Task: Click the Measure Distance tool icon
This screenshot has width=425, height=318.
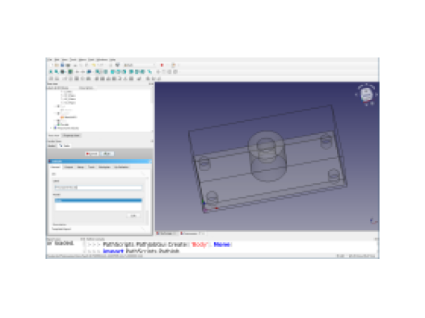Action: [150, 72]
